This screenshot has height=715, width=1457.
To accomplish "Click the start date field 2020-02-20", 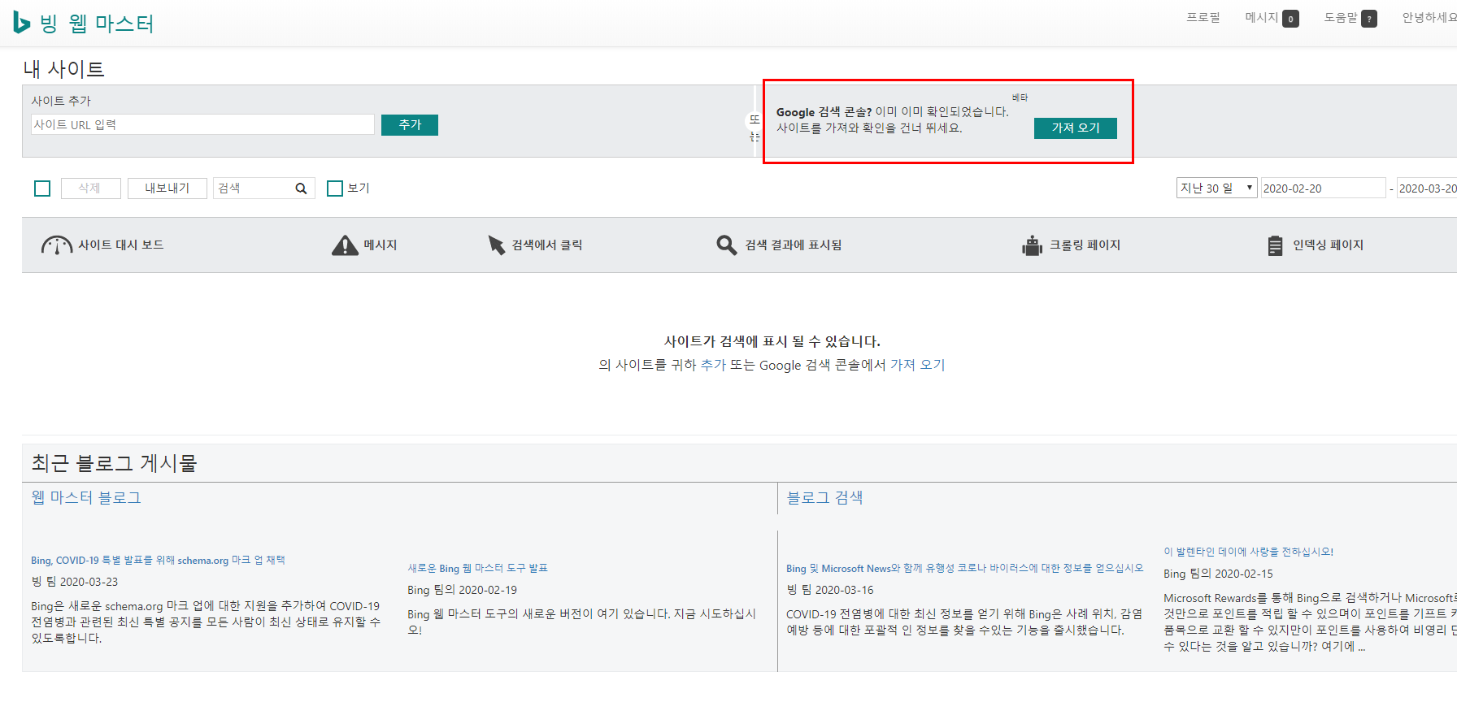I will click(x=1323, y=188).
